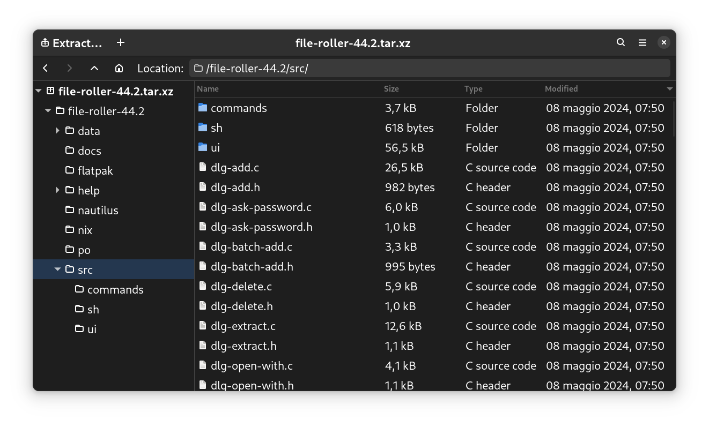Click the Location path input field
This screenshot has width=709, height=427.
429,68
